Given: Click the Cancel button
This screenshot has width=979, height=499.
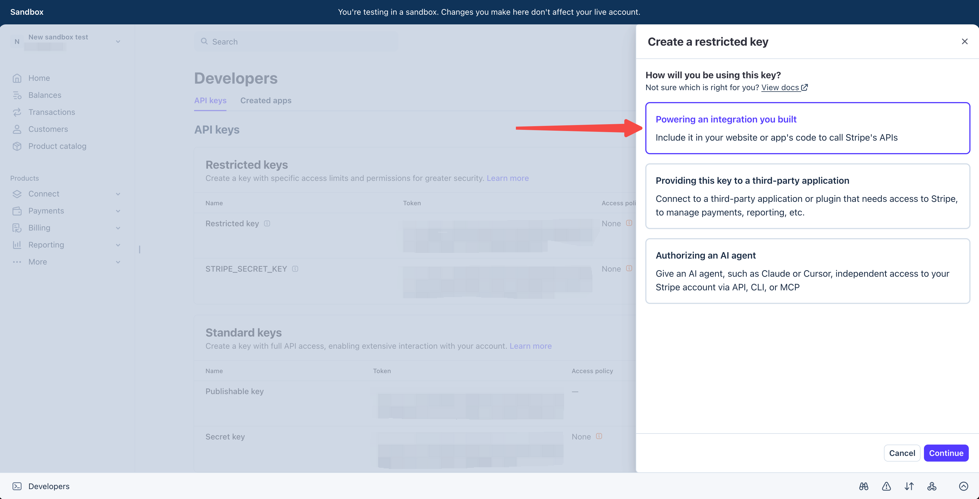Looking at the screenshot, I should [902, 453].
